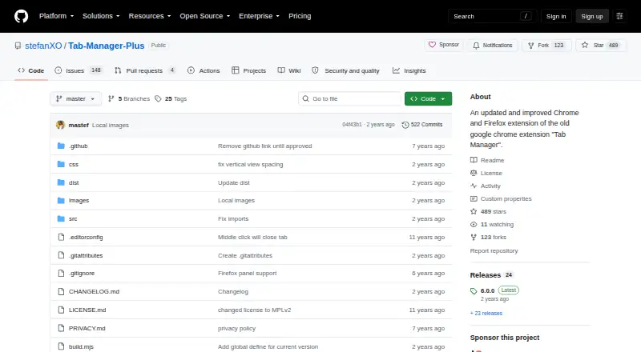Open 'Remove github link until approved' commit
This screenshot has width=641, height=352.
(x=265, y=146)
